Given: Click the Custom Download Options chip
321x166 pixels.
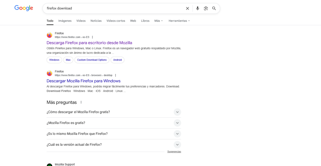Looking at the screenshot, I should tap(92, 60).
